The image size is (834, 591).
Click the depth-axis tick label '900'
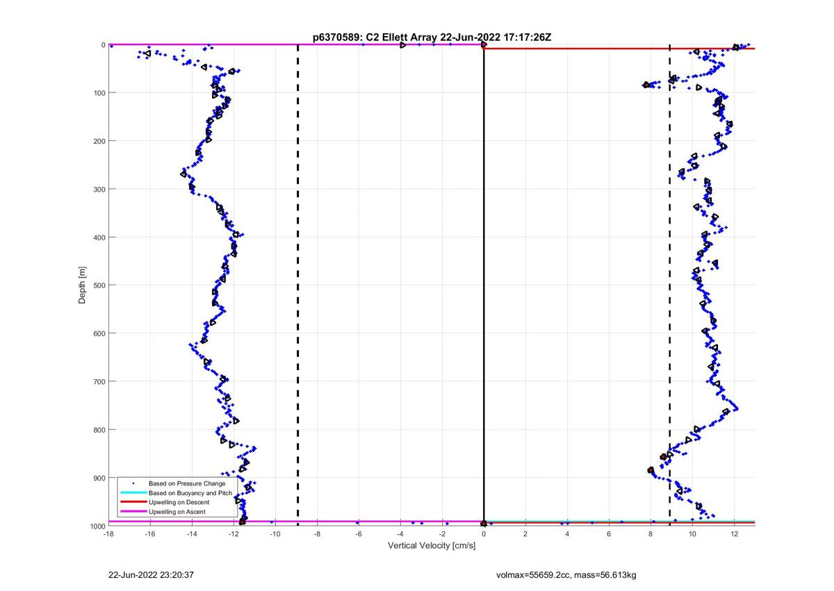tap(99, 478)
